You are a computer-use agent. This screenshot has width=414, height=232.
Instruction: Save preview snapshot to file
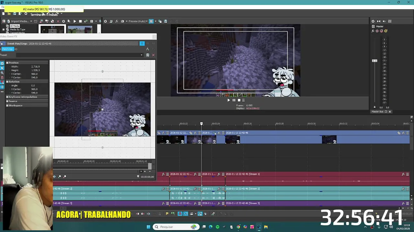(x=166, y=21)
